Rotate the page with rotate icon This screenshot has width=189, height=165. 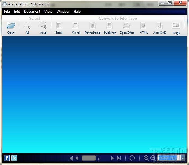coord(132,158)
